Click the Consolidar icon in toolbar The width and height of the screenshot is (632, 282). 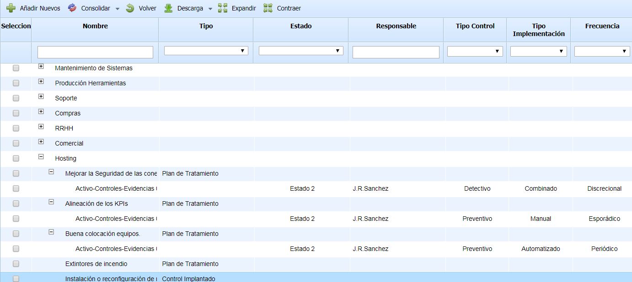(x=72, y=8)
